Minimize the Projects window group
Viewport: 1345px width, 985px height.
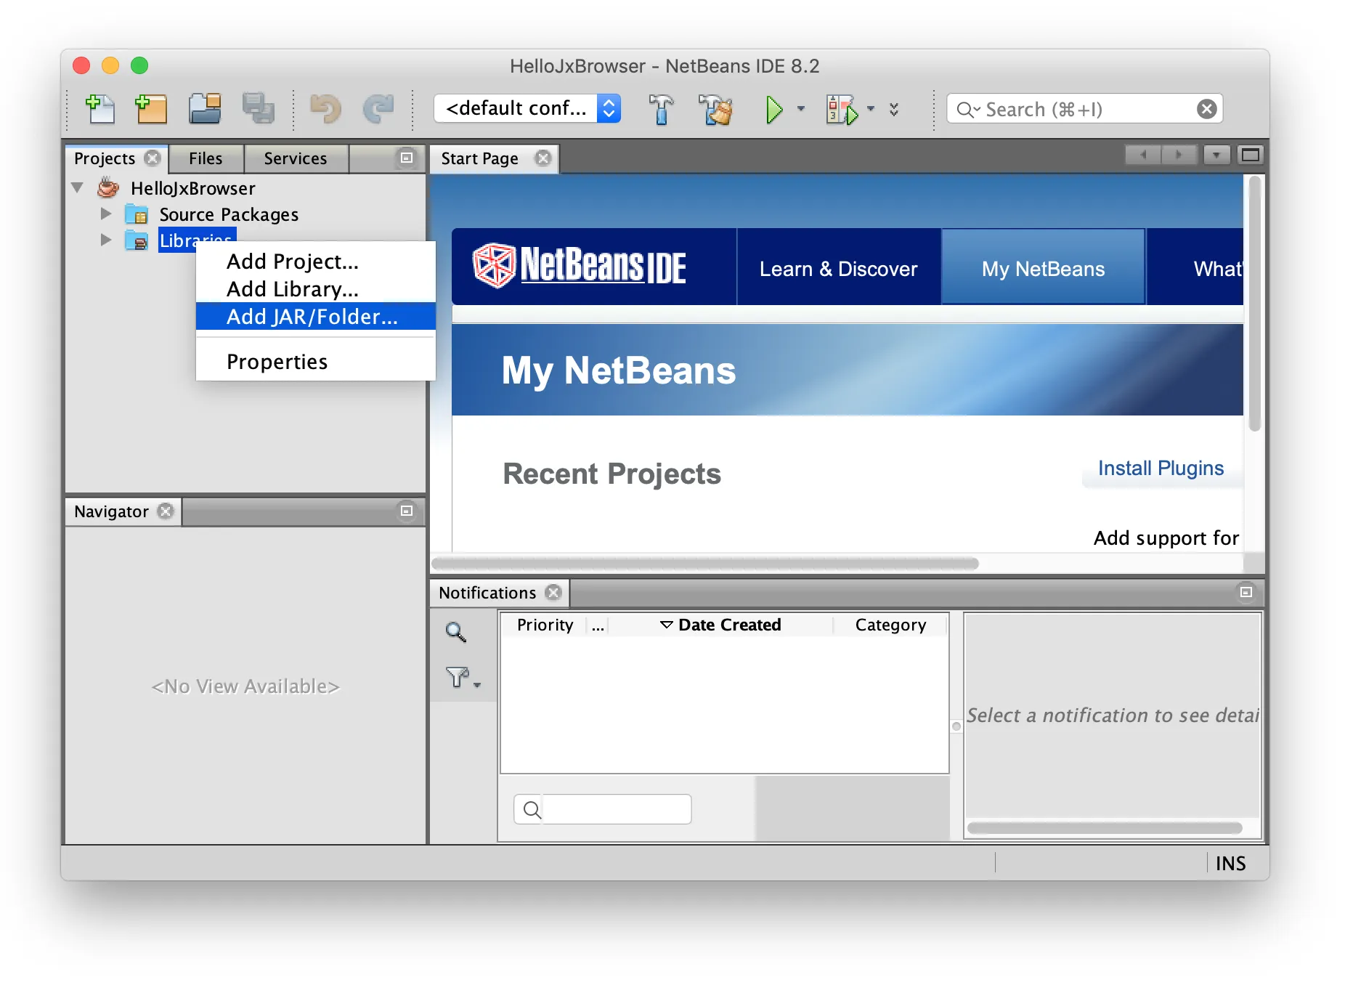click(407, 158)
